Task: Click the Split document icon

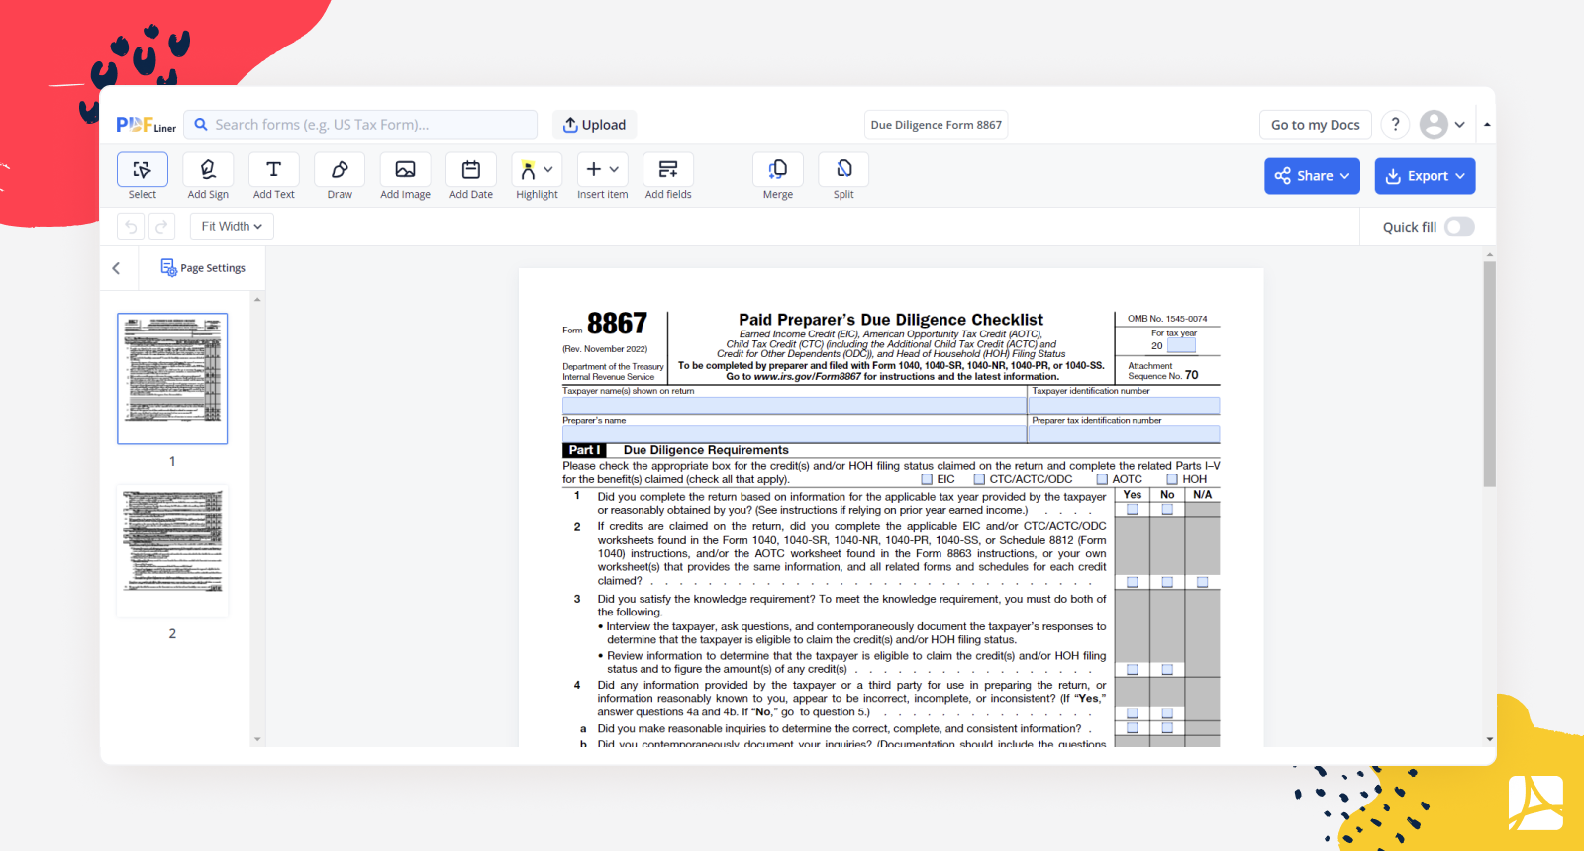Action: point(843,170)
